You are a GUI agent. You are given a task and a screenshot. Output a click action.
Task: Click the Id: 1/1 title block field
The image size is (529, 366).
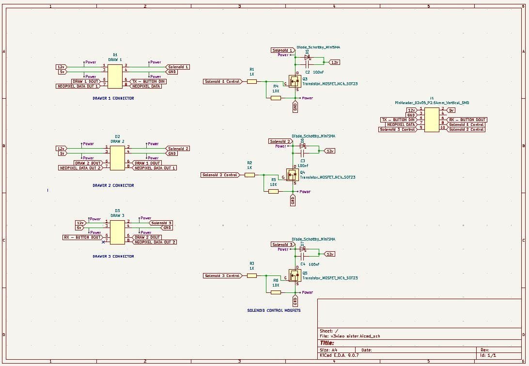488,355
